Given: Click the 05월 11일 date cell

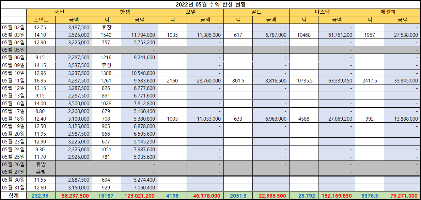Looking at the screenshot, I should point(14,80).
